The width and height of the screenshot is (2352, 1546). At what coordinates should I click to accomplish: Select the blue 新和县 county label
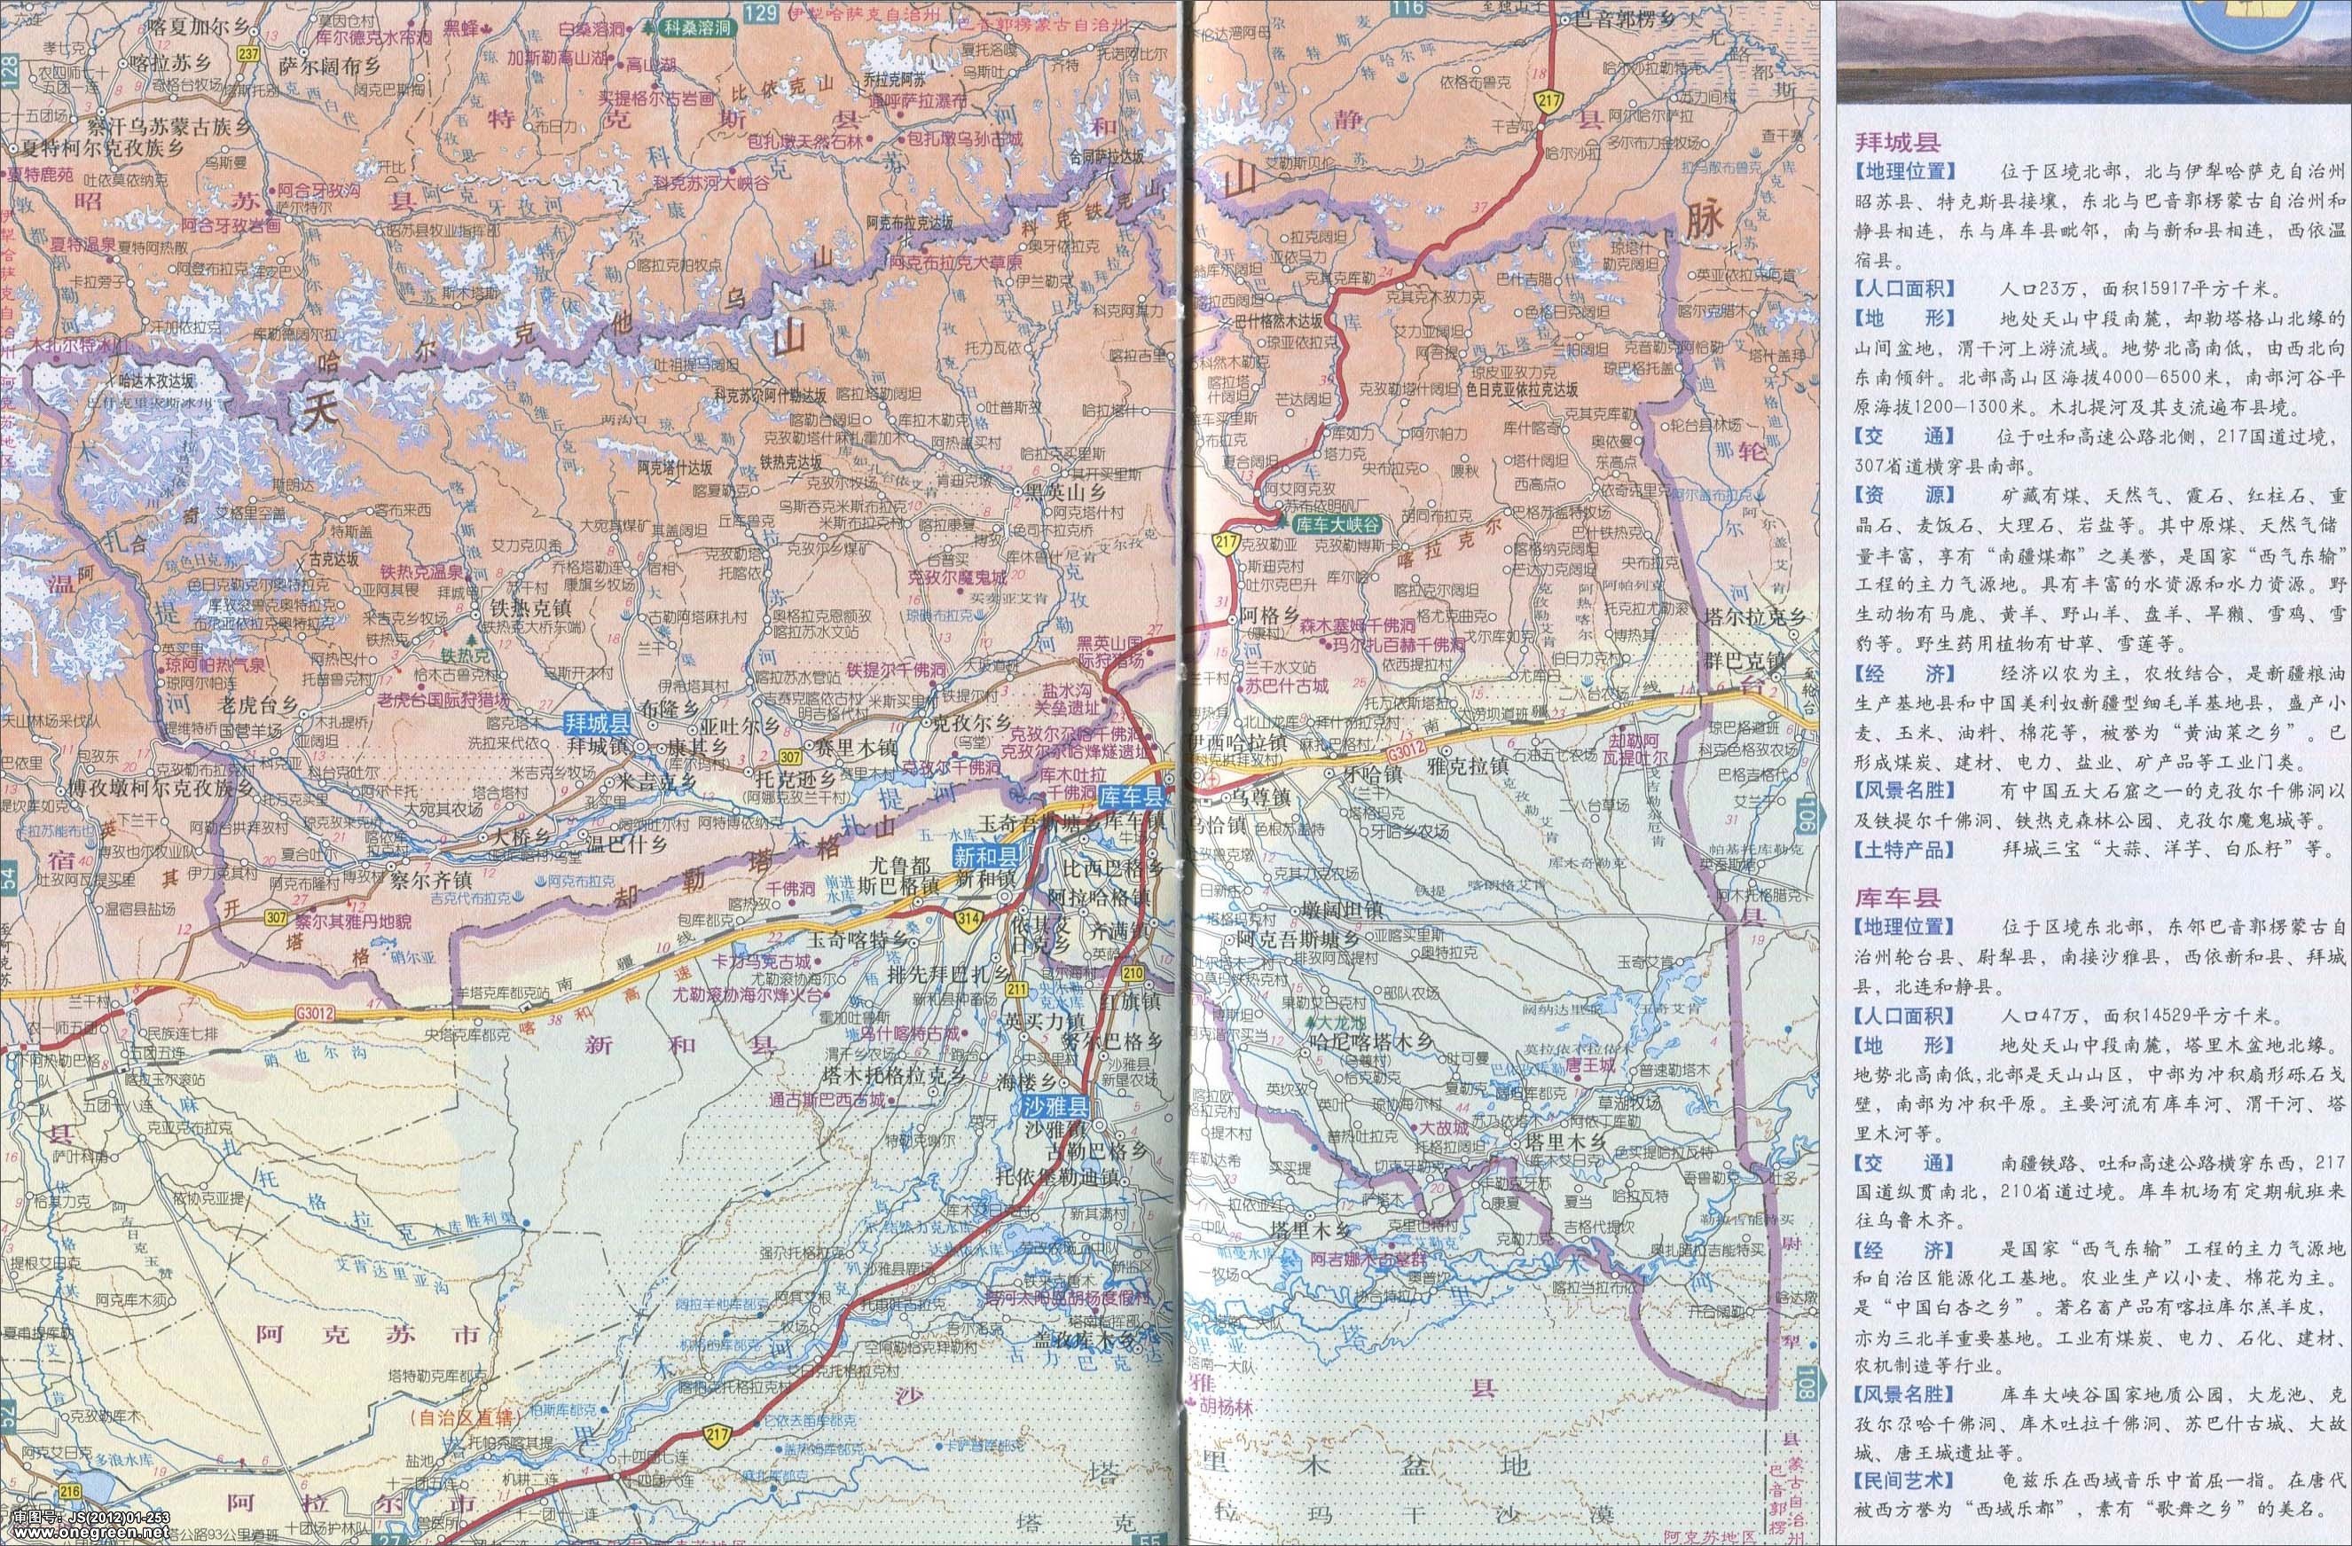(984, 856)
